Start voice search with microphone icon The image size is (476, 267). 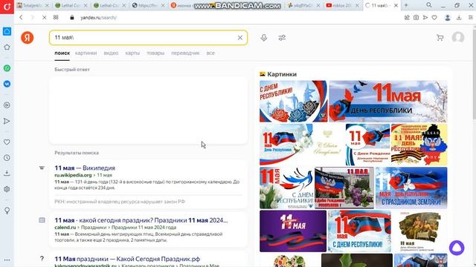[264, 38]
